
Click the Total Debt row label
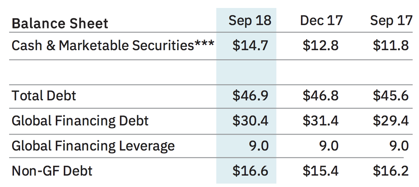pyautogui.click(x=44, y=95)
